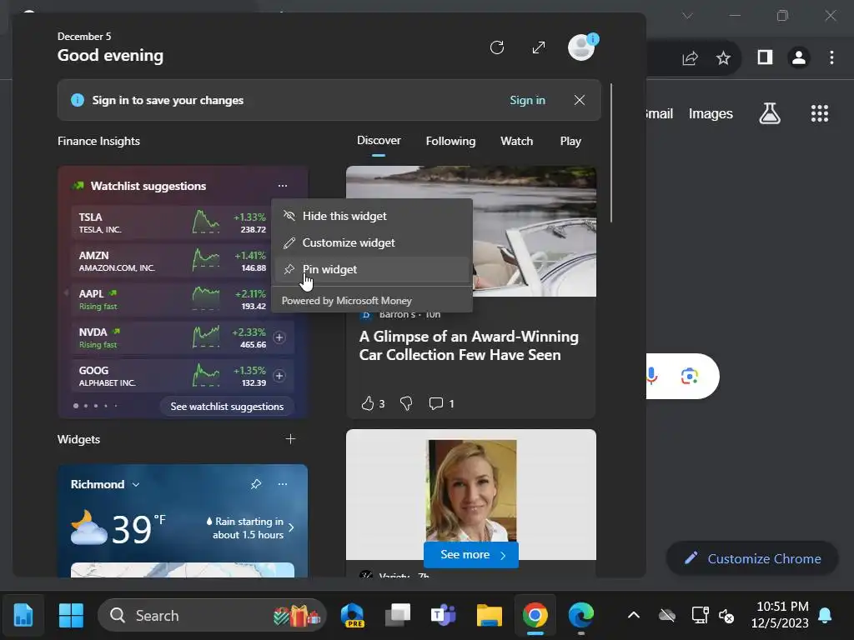Open Chrome three-dot menu

(x=831, y=57)
